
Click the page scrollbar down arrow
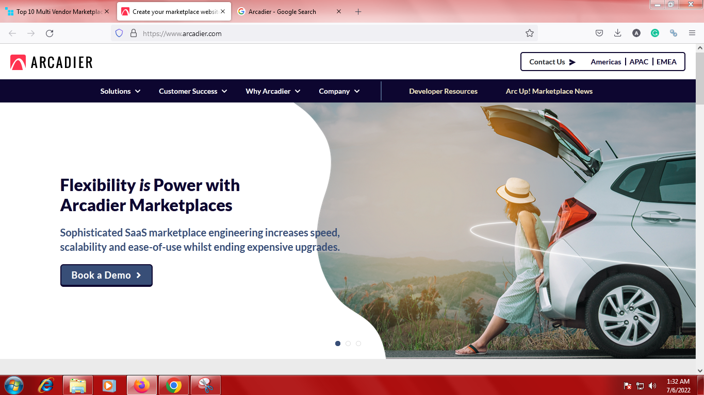pos(700,370)
